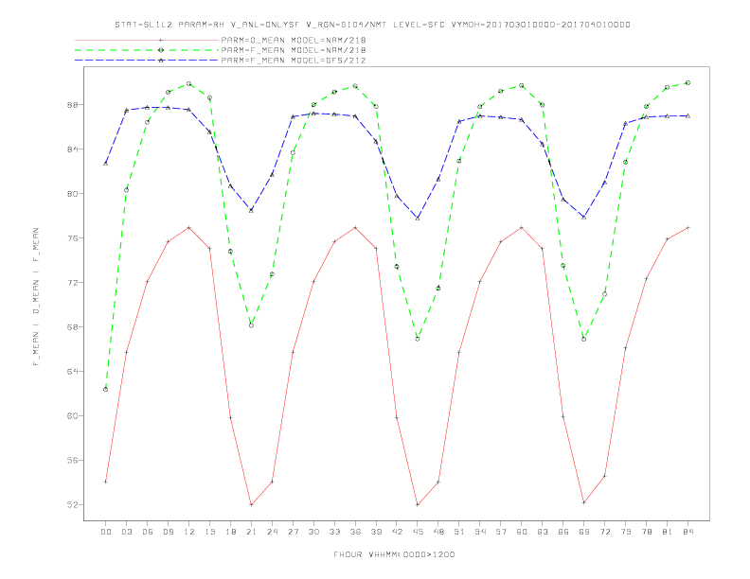Click x-axis forecast hour label 06

(148, 532)
